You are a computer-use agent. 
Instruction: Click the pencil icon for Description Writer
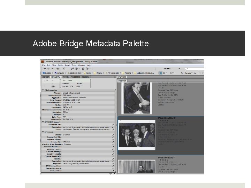113,169
